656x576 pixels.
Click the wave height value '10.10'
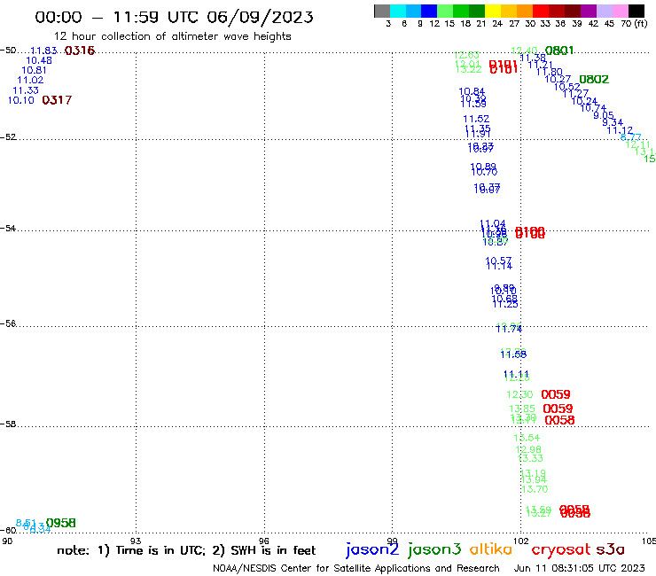21,100
